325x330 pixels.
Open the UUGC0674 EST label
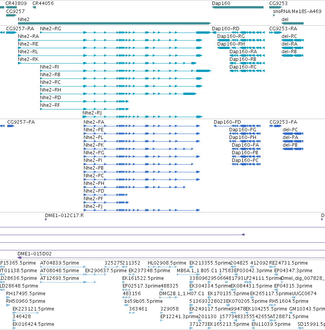click(304, 294)
